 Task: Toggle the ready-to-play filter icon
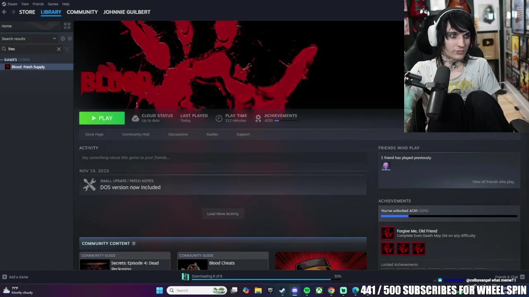[x=69, y=38]
